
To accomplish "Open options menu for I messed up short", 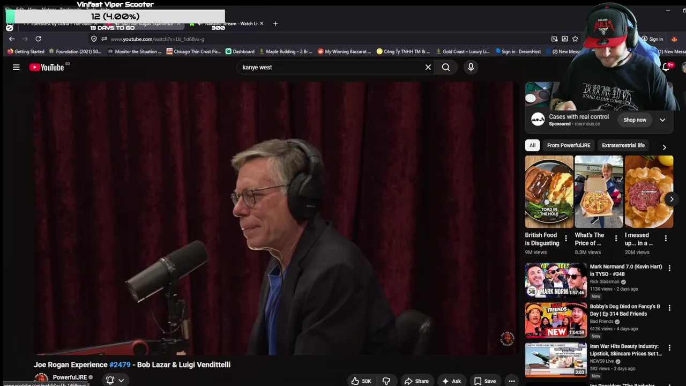I will tap(666, 239).
